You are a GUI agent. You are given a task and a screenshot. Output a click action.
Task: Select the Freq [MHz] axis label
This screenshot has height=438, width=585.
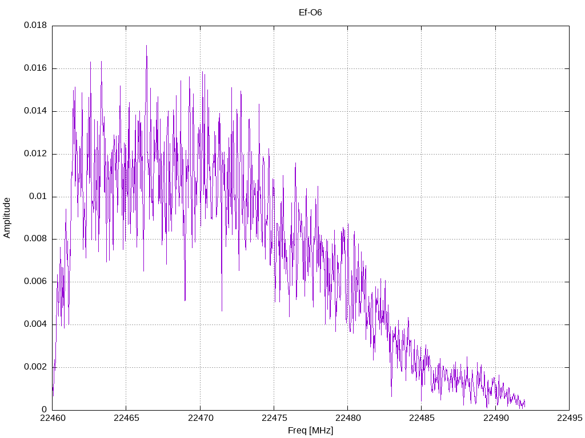click(310, 431)
